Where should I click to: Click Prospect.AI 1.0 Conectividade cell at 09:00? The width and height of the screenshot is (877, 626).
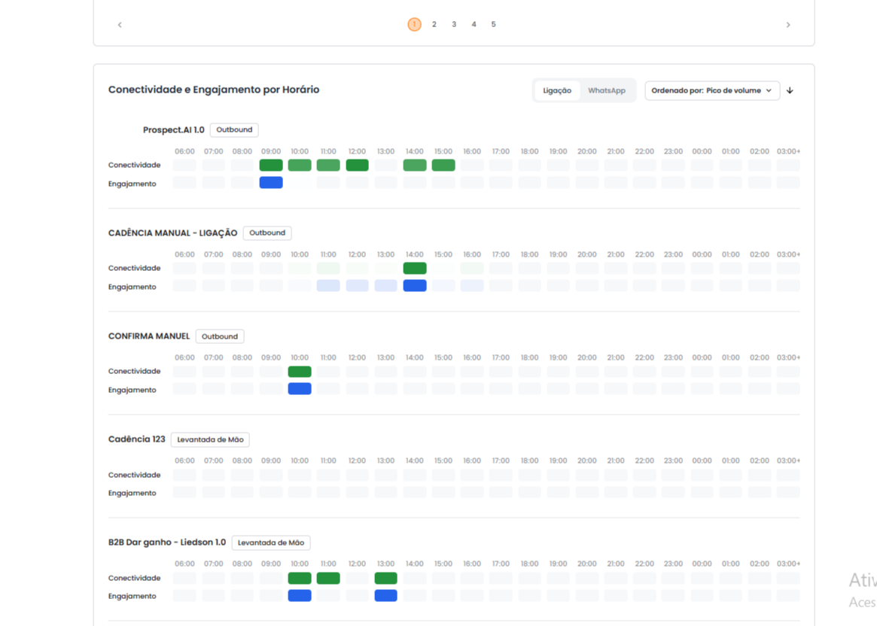tap(271, 166)
